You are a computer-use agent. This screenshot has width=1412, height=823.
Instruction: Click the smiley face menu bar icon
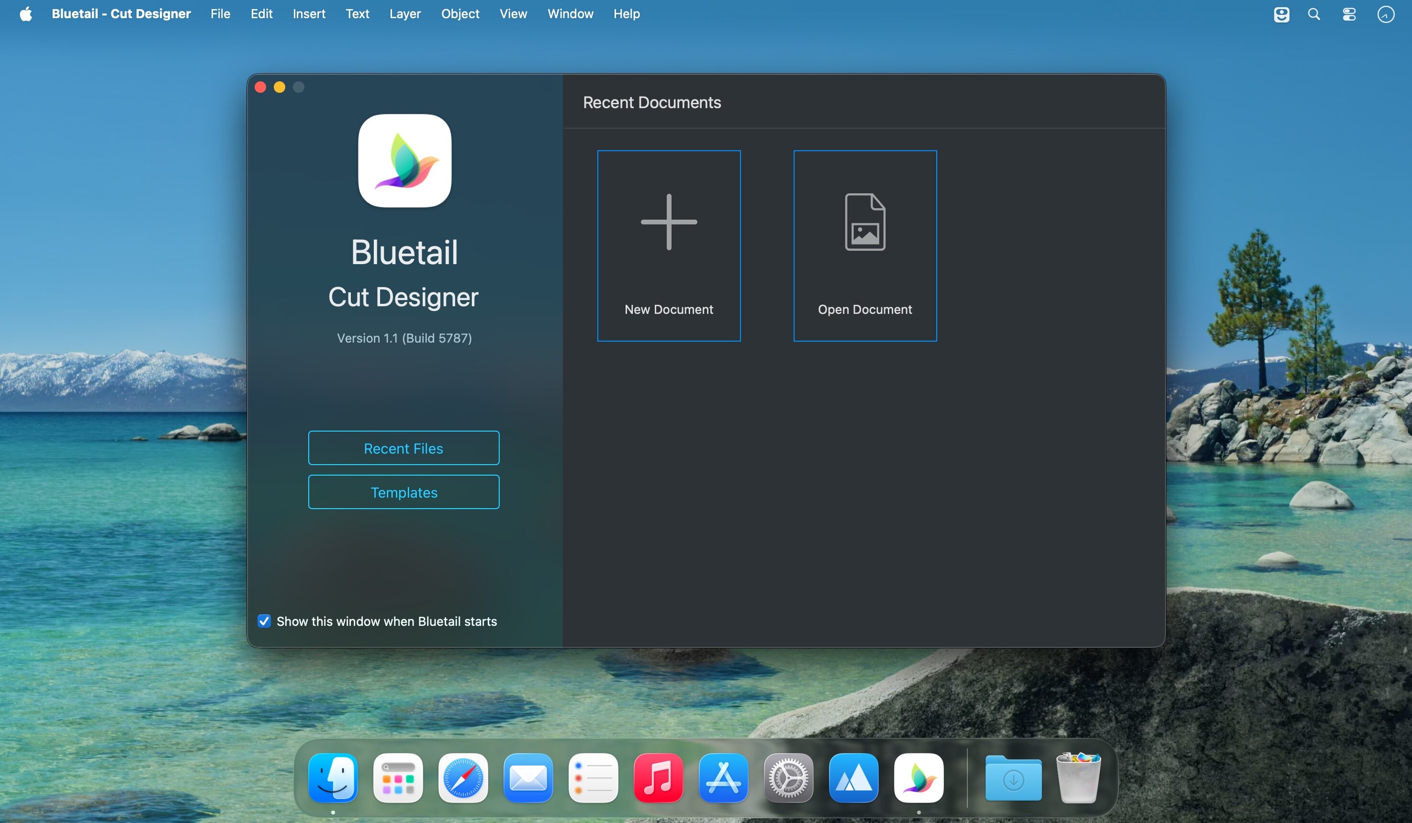[1281, 14]
